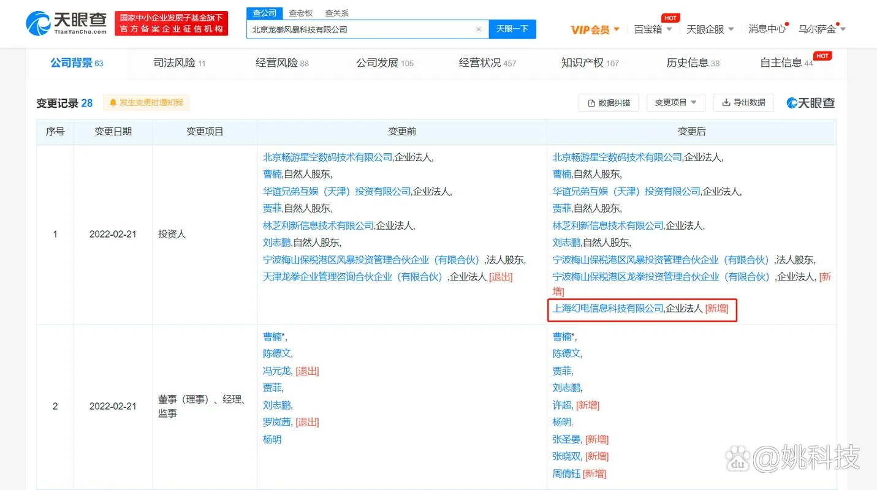Open the 变更项目 filter dropdown

[x=676, y=103]
